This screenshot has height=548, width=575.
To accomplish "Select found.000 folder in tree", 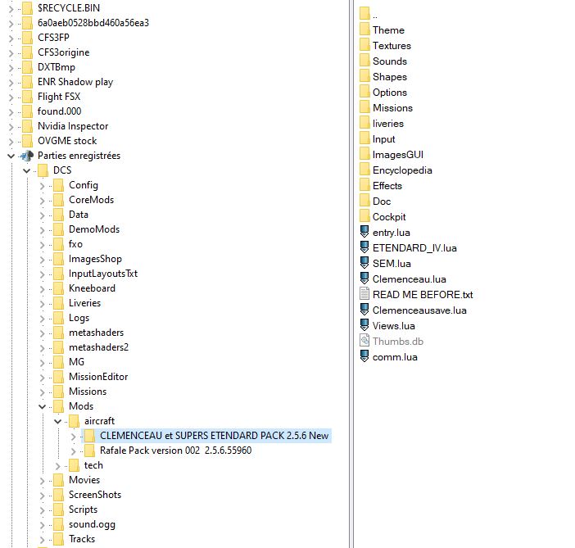I will click(x=59, y=111).
